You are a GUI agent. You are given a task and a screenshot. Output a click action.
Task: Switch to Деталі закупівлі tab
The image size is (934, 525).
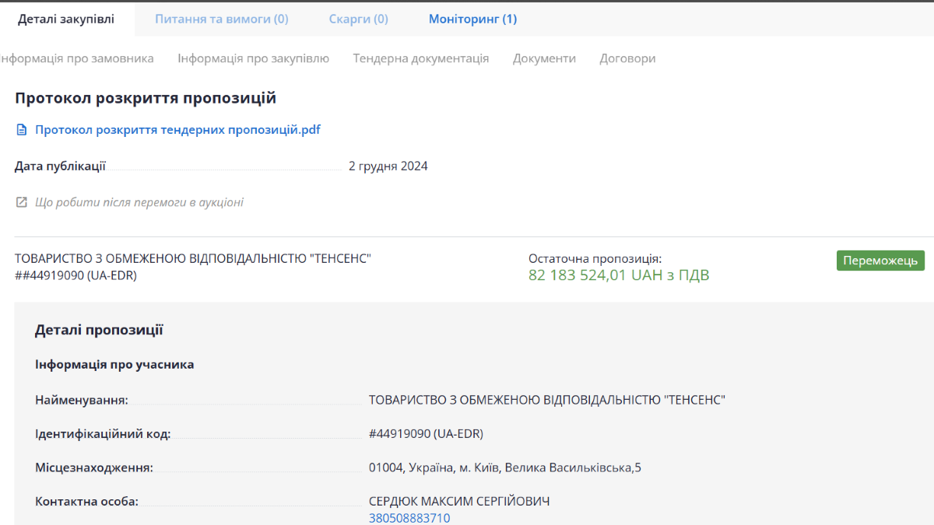tap(66, 19)
